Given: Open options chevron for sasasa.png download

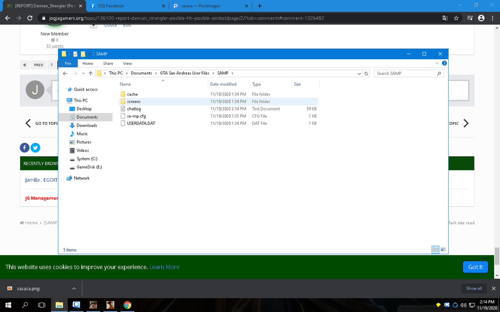Looking at the screenshot, I should [x=74, y=289].
